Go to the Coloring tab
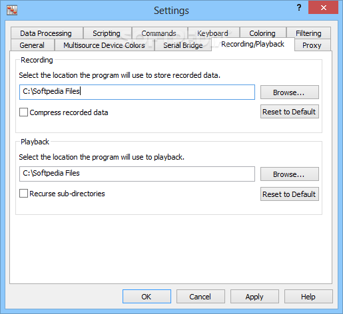Image resolution: width=343 pixels, height=314 pixels. [263, 33]
